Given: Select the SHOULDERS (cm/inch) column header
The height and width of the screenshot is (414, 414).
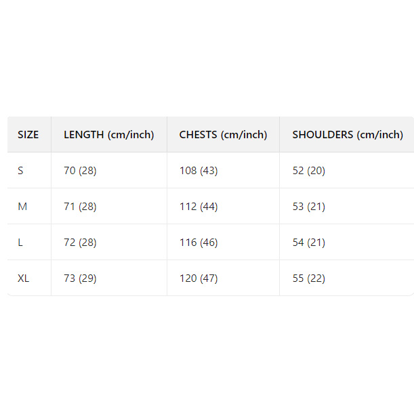Looking at the screenshot, I should point(347,135).
